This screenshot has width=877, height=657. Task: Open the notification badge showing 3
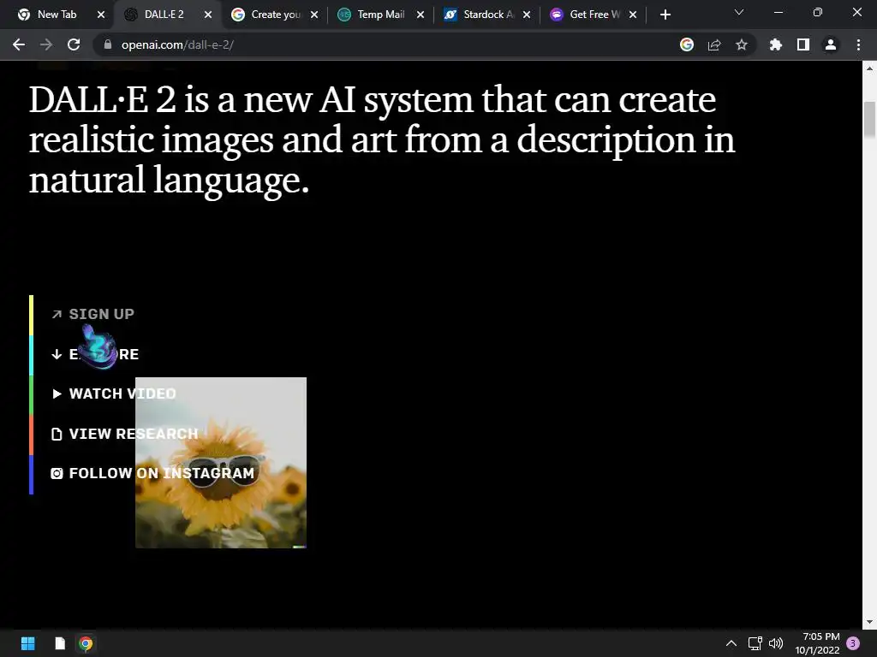[853, 643]
